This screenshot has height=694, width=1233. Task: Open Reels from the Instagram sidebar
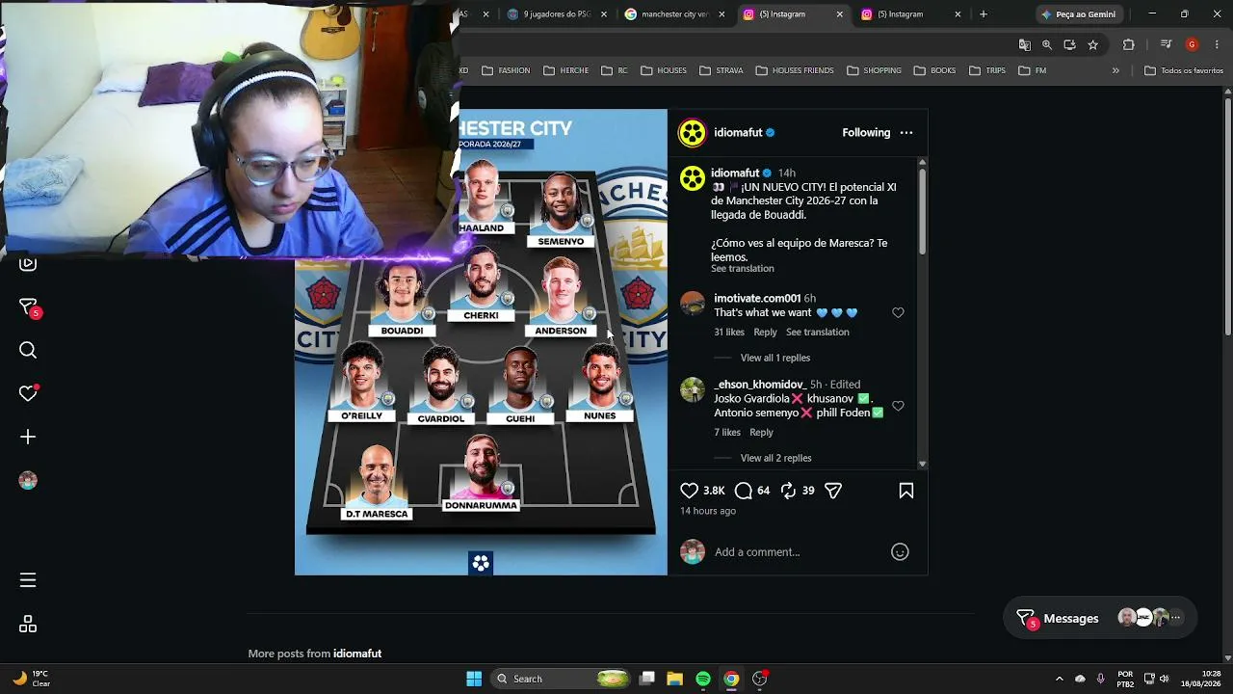[28, 264]
